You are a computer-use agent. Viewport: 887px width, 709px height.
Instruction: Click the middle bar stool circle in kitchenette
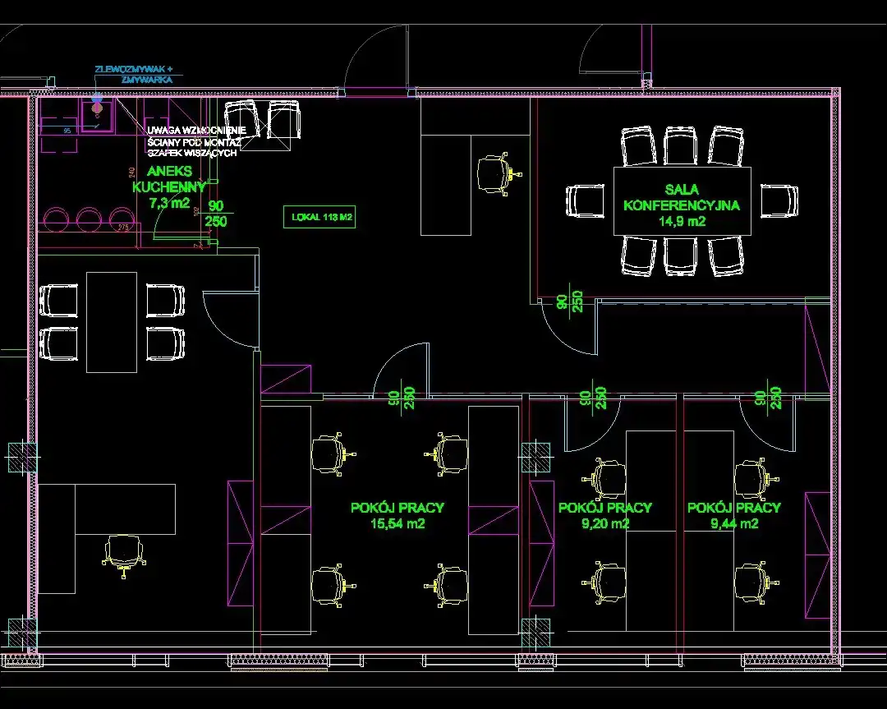point(89,218)
